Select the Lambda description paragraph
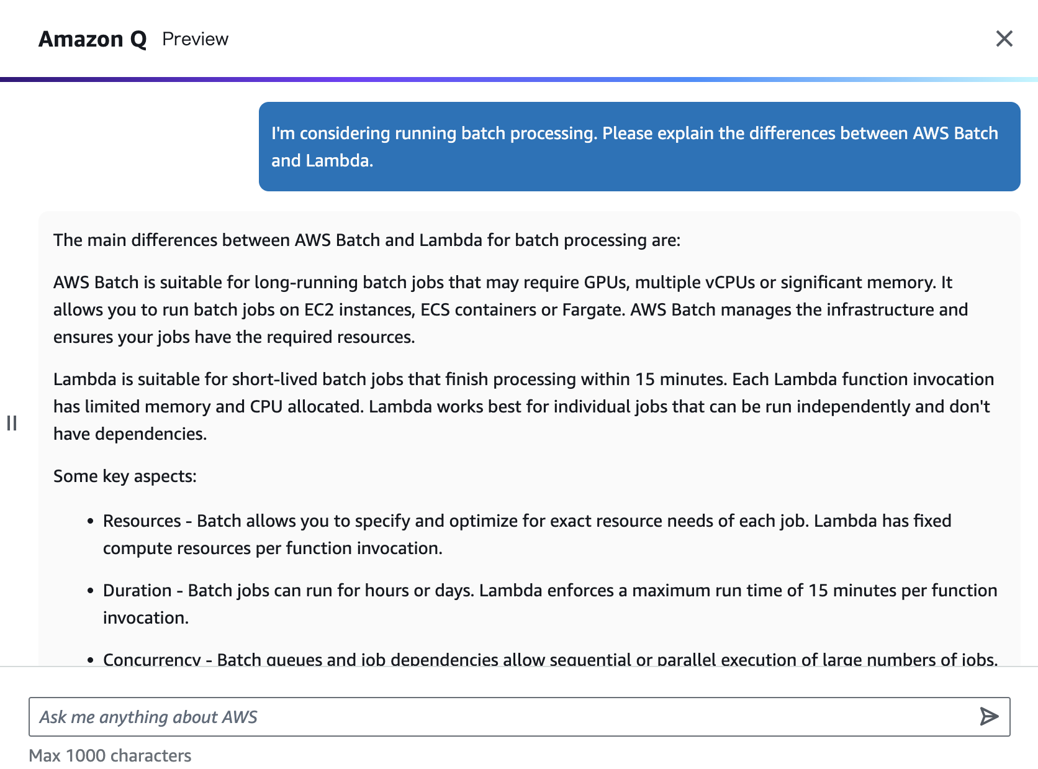Screen dimensions: 1038x769 [x=523, y=406]
